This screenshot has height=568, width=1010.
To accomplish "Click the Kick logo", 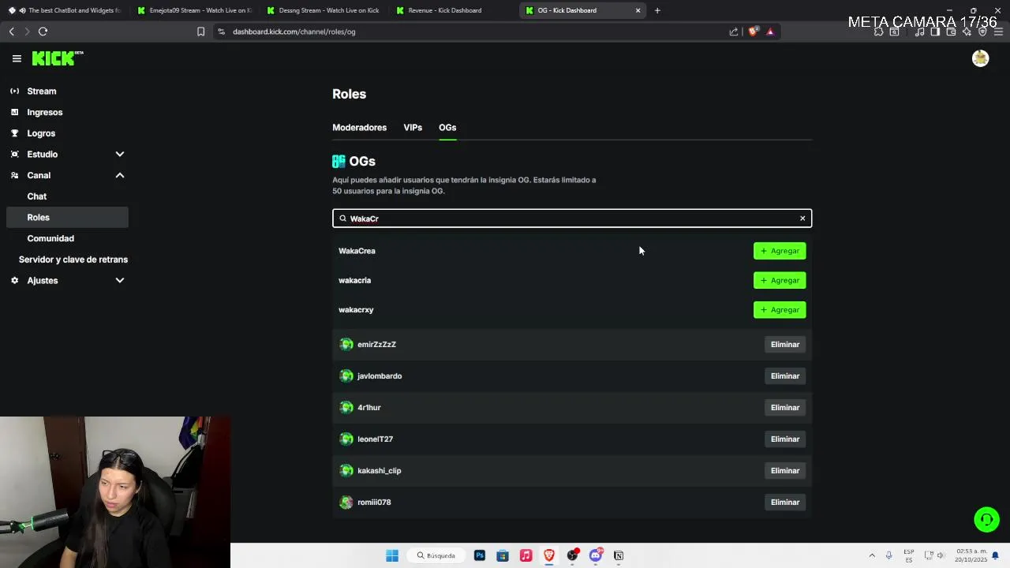I will tap(58, 58).
